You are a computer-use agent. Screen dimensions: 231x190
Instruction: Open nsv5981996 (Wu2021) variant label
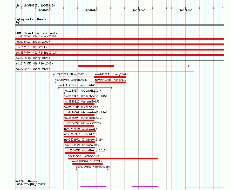coord(87,161)
